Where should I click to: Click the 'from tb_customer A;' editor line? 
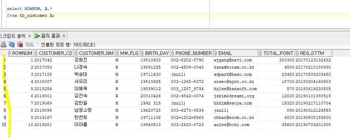pos(31,16)
